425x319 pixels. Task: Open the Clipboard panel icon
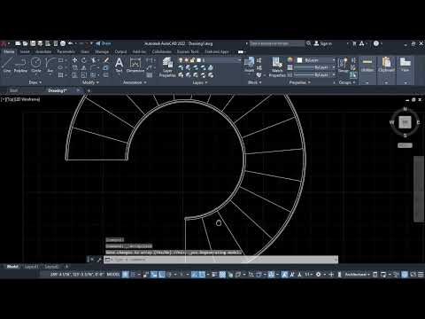386,65
